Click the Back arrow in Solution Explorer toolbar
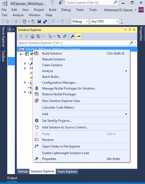 pos(21,36)
